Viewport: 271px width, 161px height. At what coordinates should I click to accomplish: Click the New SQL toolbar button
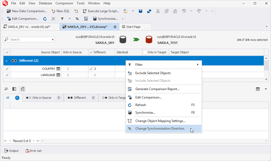[x=61, y=11]
